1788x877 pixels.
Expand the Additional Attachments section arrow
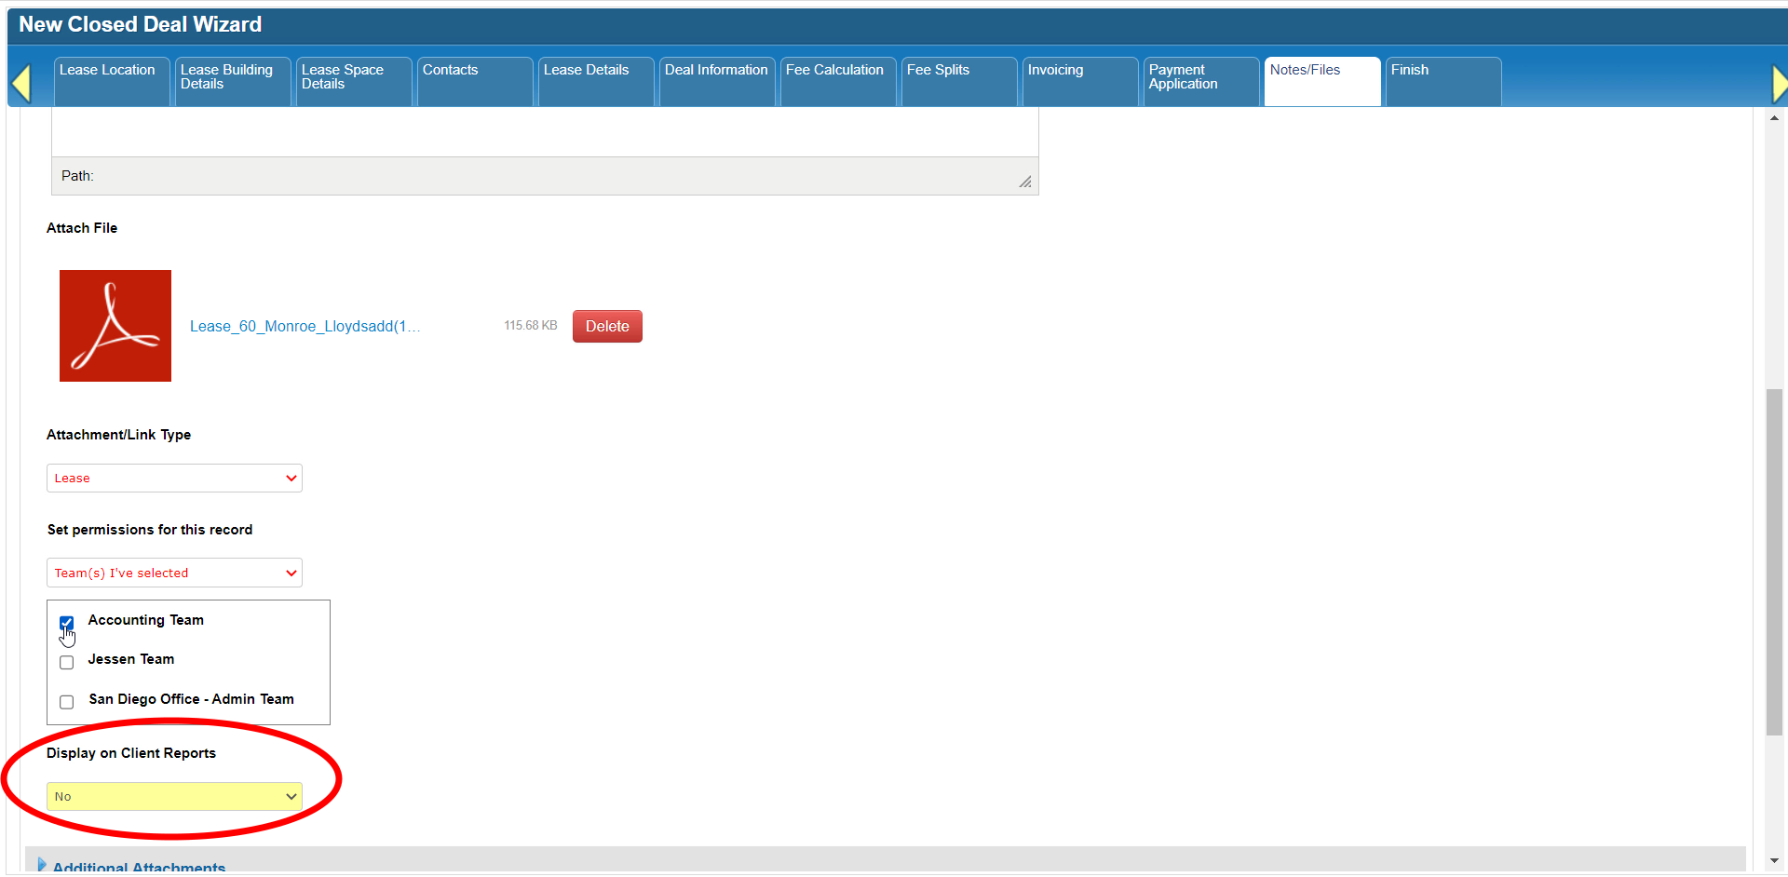[41, 865]
